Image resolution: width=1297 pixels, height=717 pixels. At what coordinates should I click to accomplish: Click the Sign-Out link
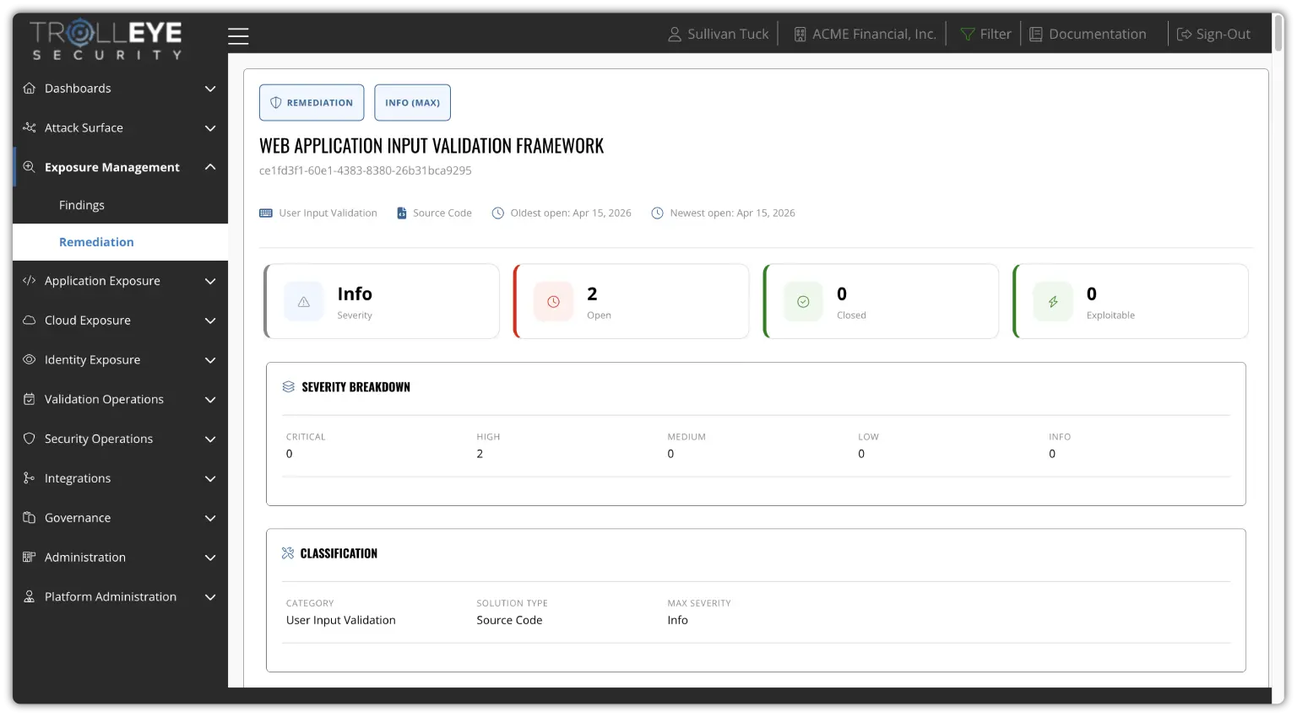(1213, 34)
